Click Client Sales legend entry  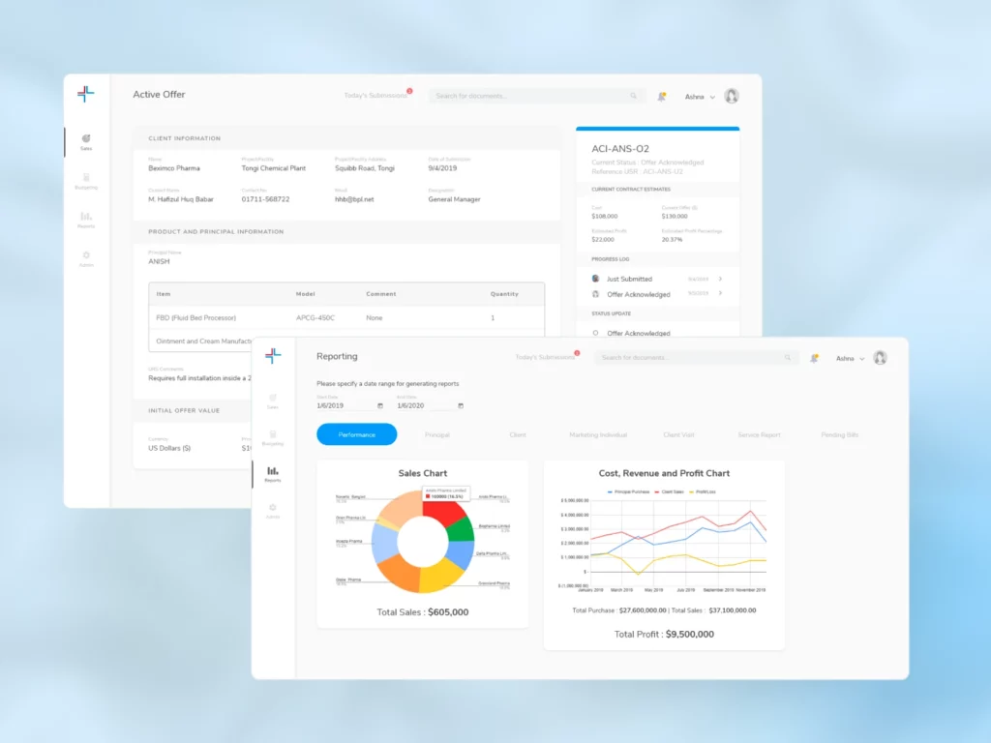tap(670, 491)
